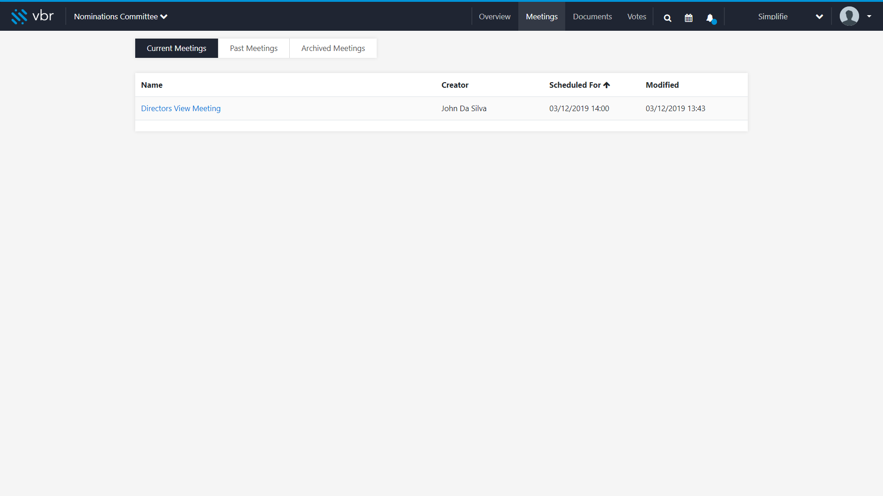Click the John Da Silva creator cell
Screen dimensions: 883x496
[464, 108]
